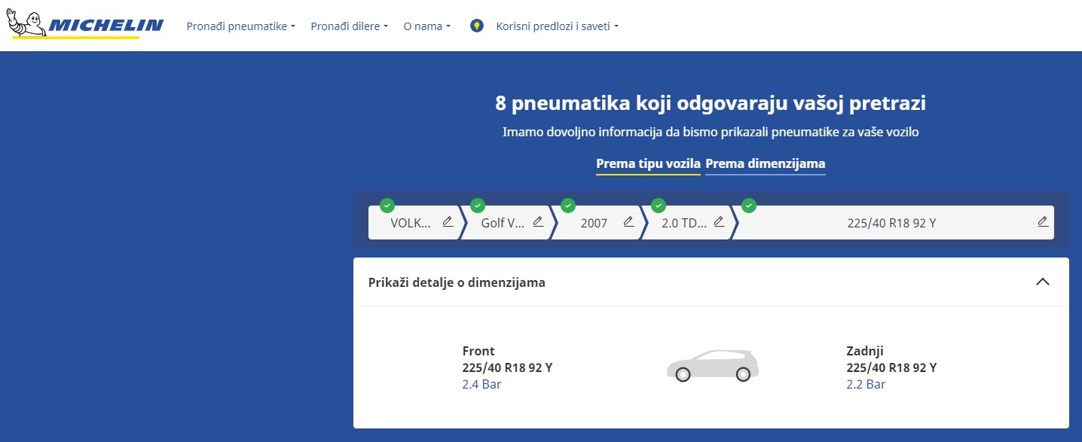Select the 225/40 R18 92 Y step

point(893,223)
